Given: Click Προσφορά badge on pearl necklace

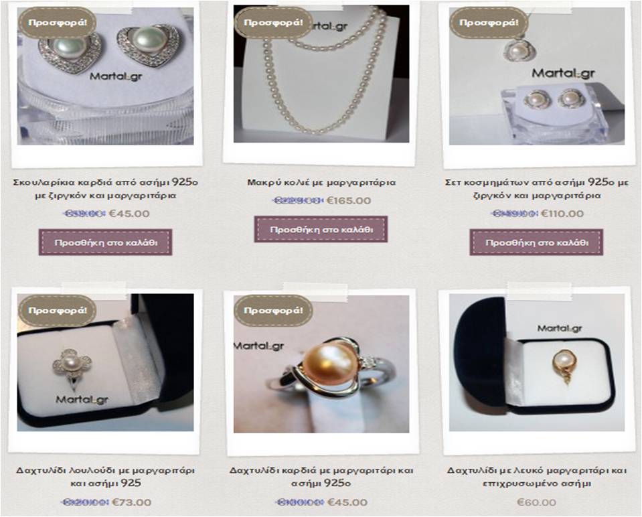Looking at the screenshot, I should pyautogui.click(x=273, y=23).
